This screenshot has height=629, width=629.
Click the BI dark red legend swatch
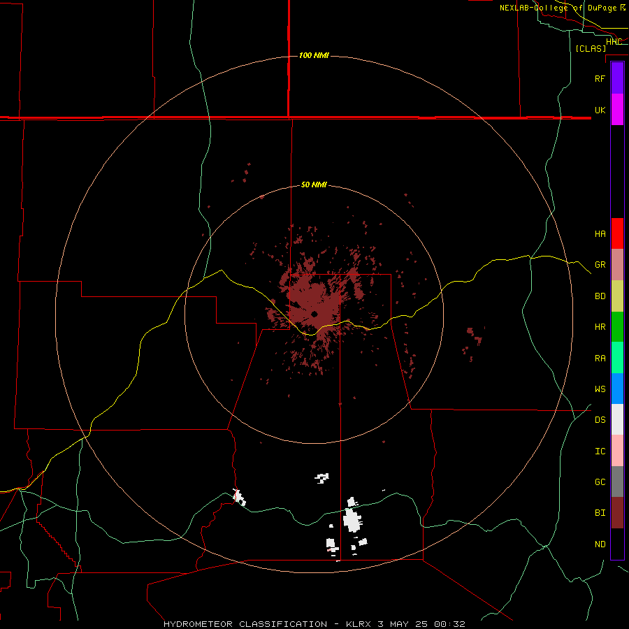pos(617,513)
